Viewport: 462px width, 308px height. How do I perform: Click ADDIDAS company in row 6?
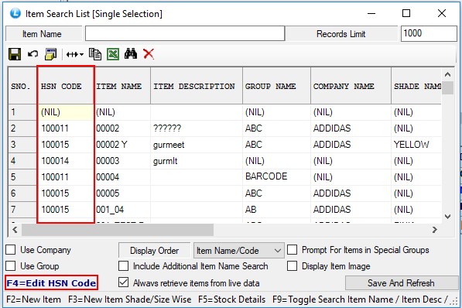[x=351, y=193]
